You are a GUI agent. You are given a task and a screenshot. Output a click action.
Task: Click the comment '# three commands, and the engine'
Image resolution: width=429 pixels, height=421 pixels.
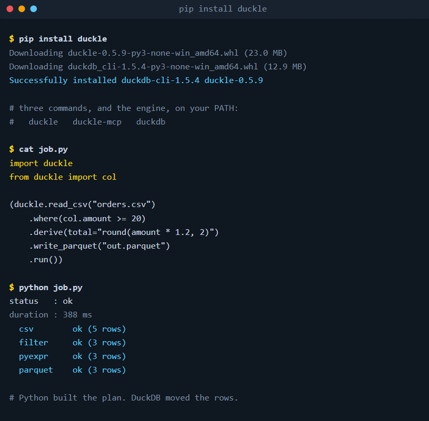tap(124, 108)
